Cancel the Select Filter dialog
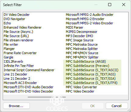The image size is (131, 112). [x=117, y=106]
